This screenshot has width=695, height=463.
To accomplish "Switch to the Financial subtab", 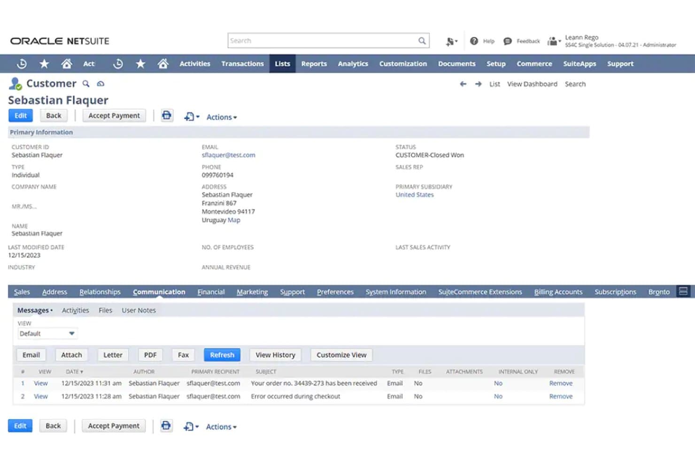I will (x=211, y=292).
